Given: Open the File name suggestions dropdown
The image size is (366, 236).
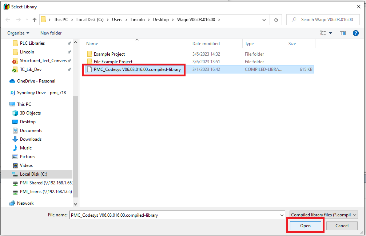Looking at the screenshot, I should click(282, 215).
